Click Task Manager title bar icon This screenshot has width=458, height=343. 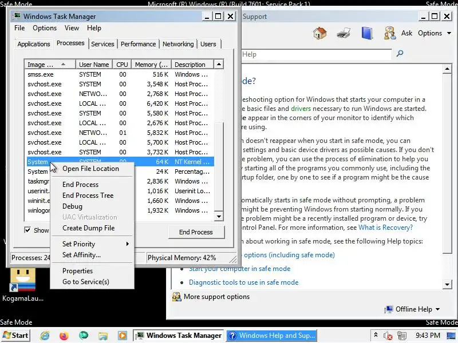tap(17, 16)
